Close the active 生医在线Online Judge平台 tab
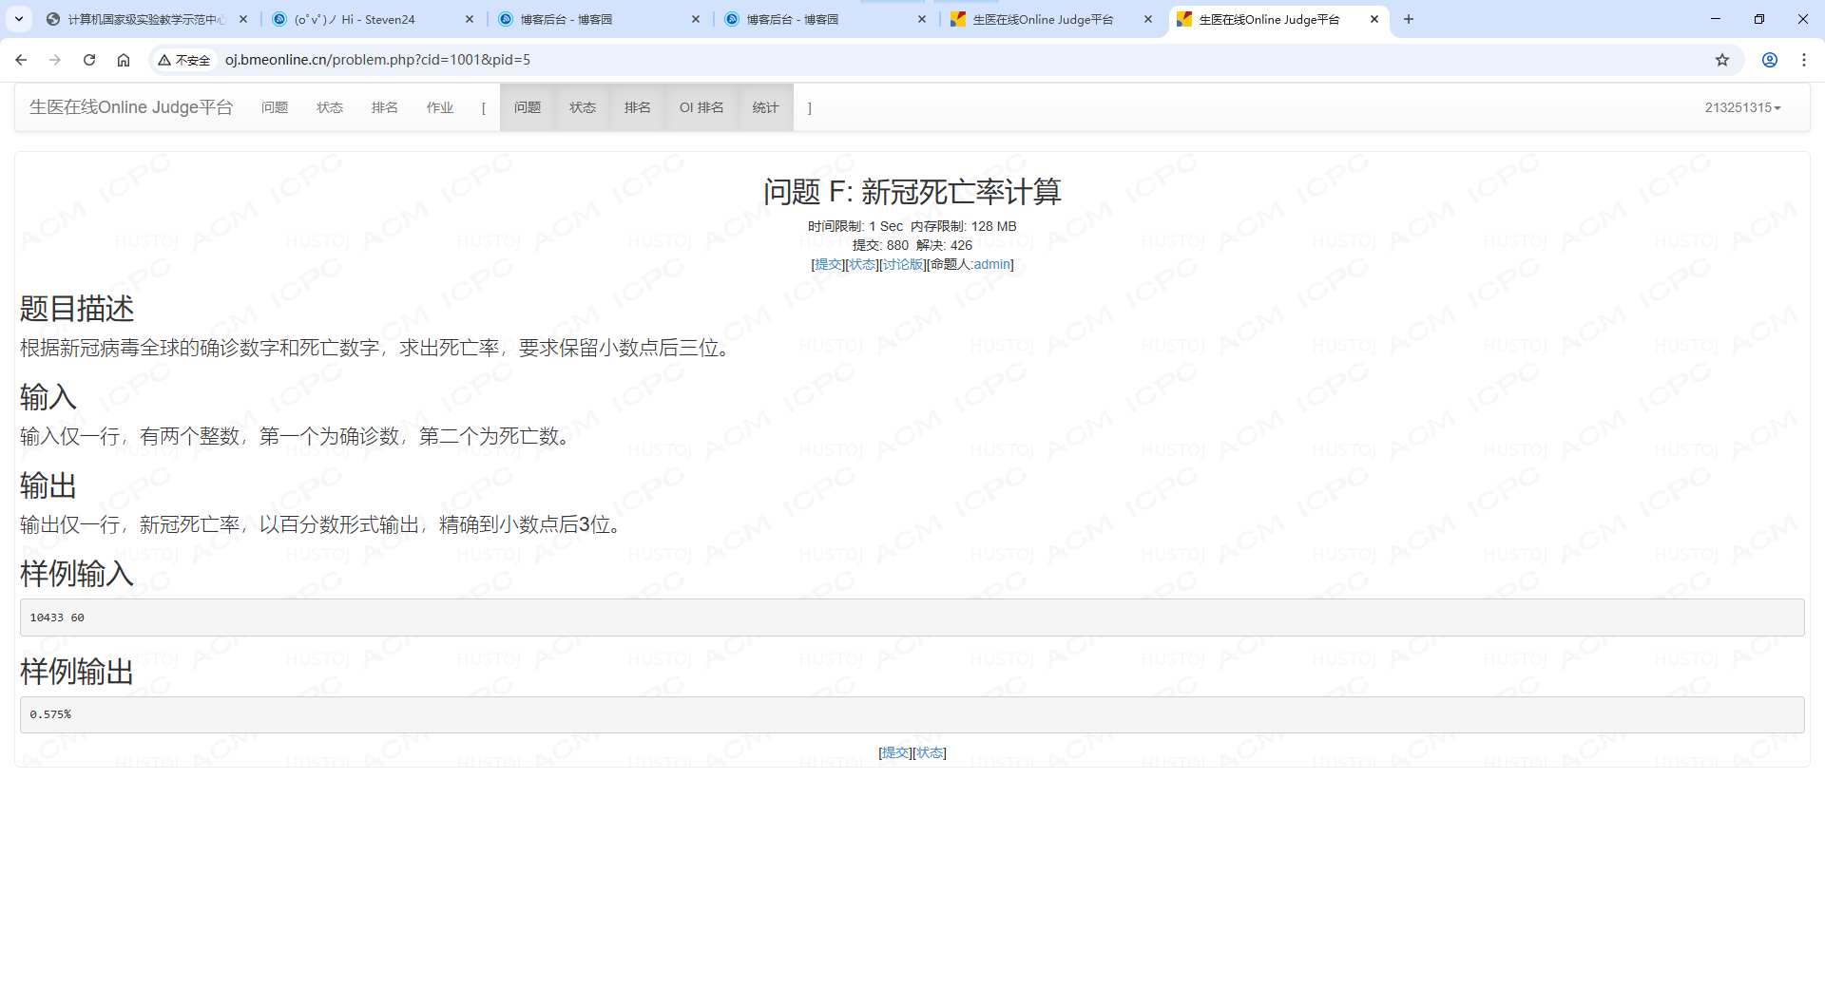Viewport: 1825px width, 988px height. (1374, 19)
